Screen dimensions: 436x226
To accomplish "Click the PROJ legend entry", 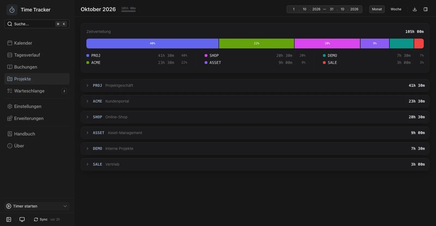I will tap(137, 55).
